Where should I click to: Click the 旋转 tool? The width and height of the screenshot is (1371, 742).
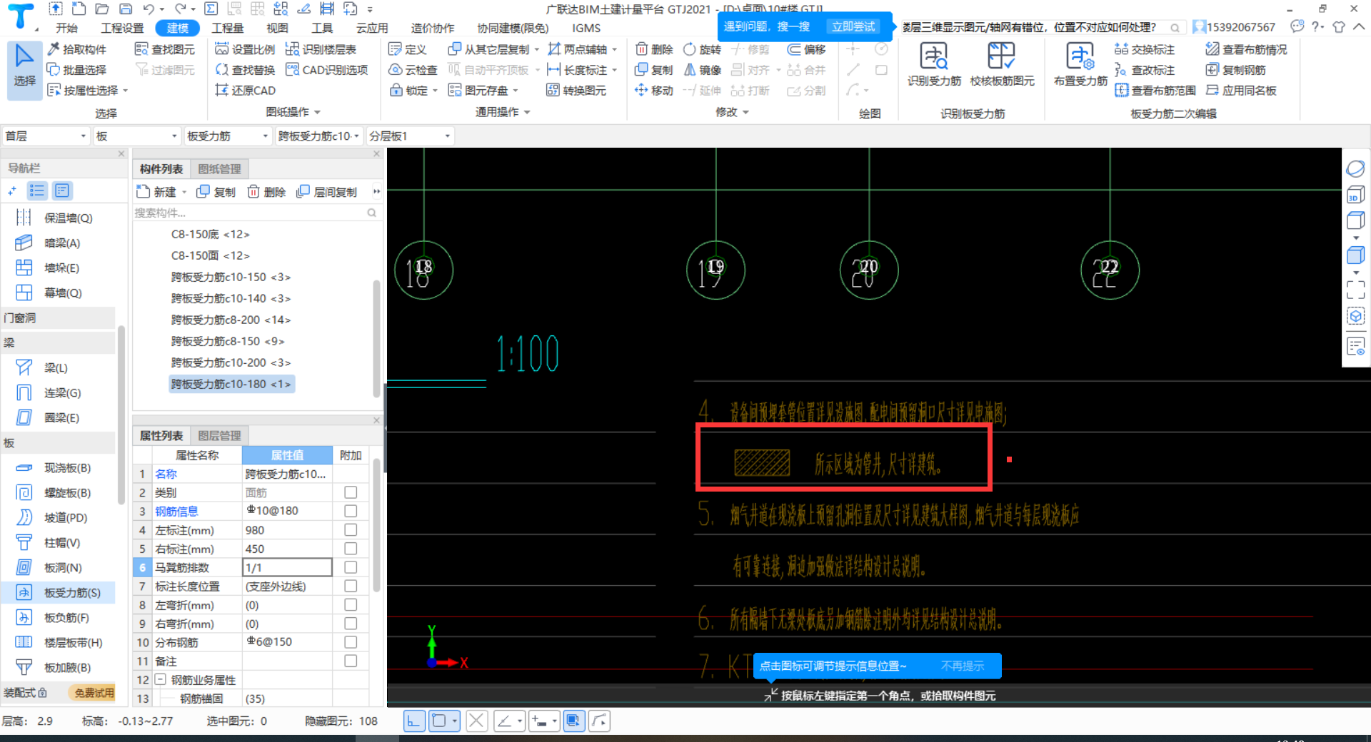click(702, 49)
